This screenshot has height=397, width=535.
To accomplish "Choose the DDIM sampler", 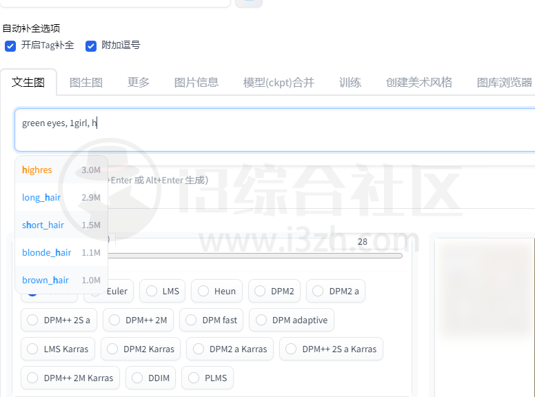I will pos(150,378).
